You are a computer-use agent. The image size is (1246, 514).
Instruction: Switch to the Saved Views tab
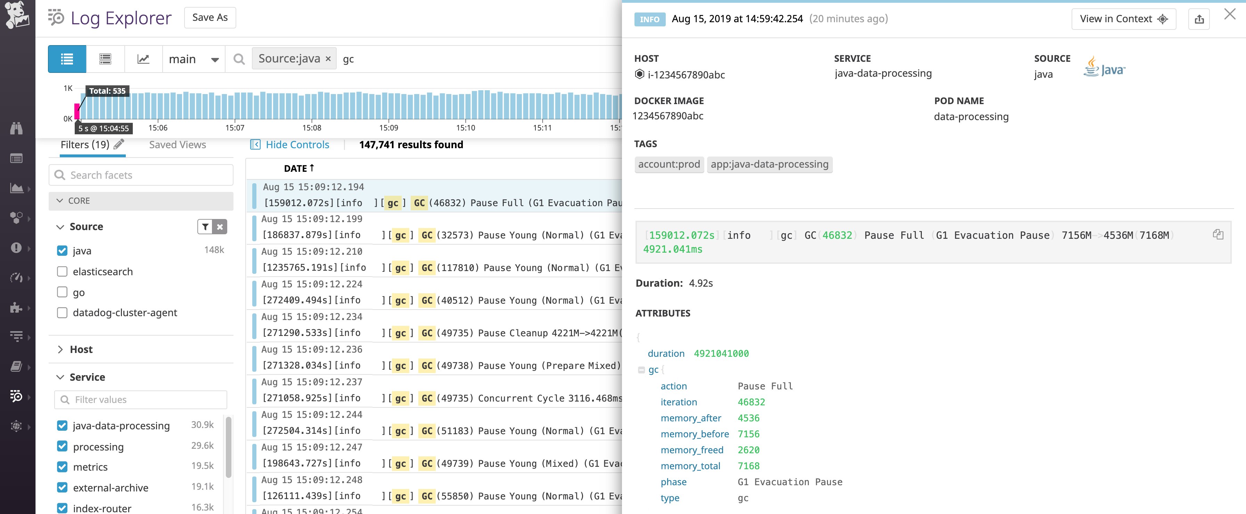(177, 144)
